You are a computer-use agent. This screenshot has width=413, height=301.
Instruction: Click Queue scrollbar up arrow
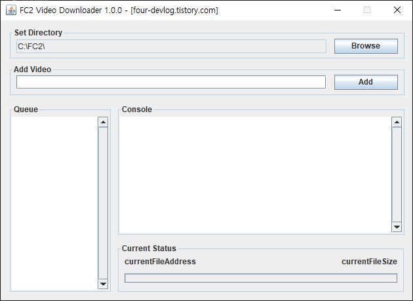pos(103,122)
